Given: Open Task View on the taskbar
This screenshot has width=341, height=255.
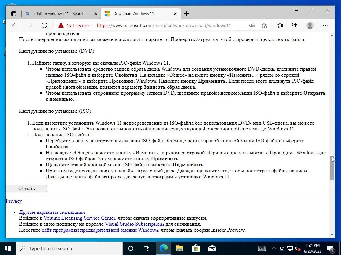Looking at the screenshot, I should (x=147, y=248).
